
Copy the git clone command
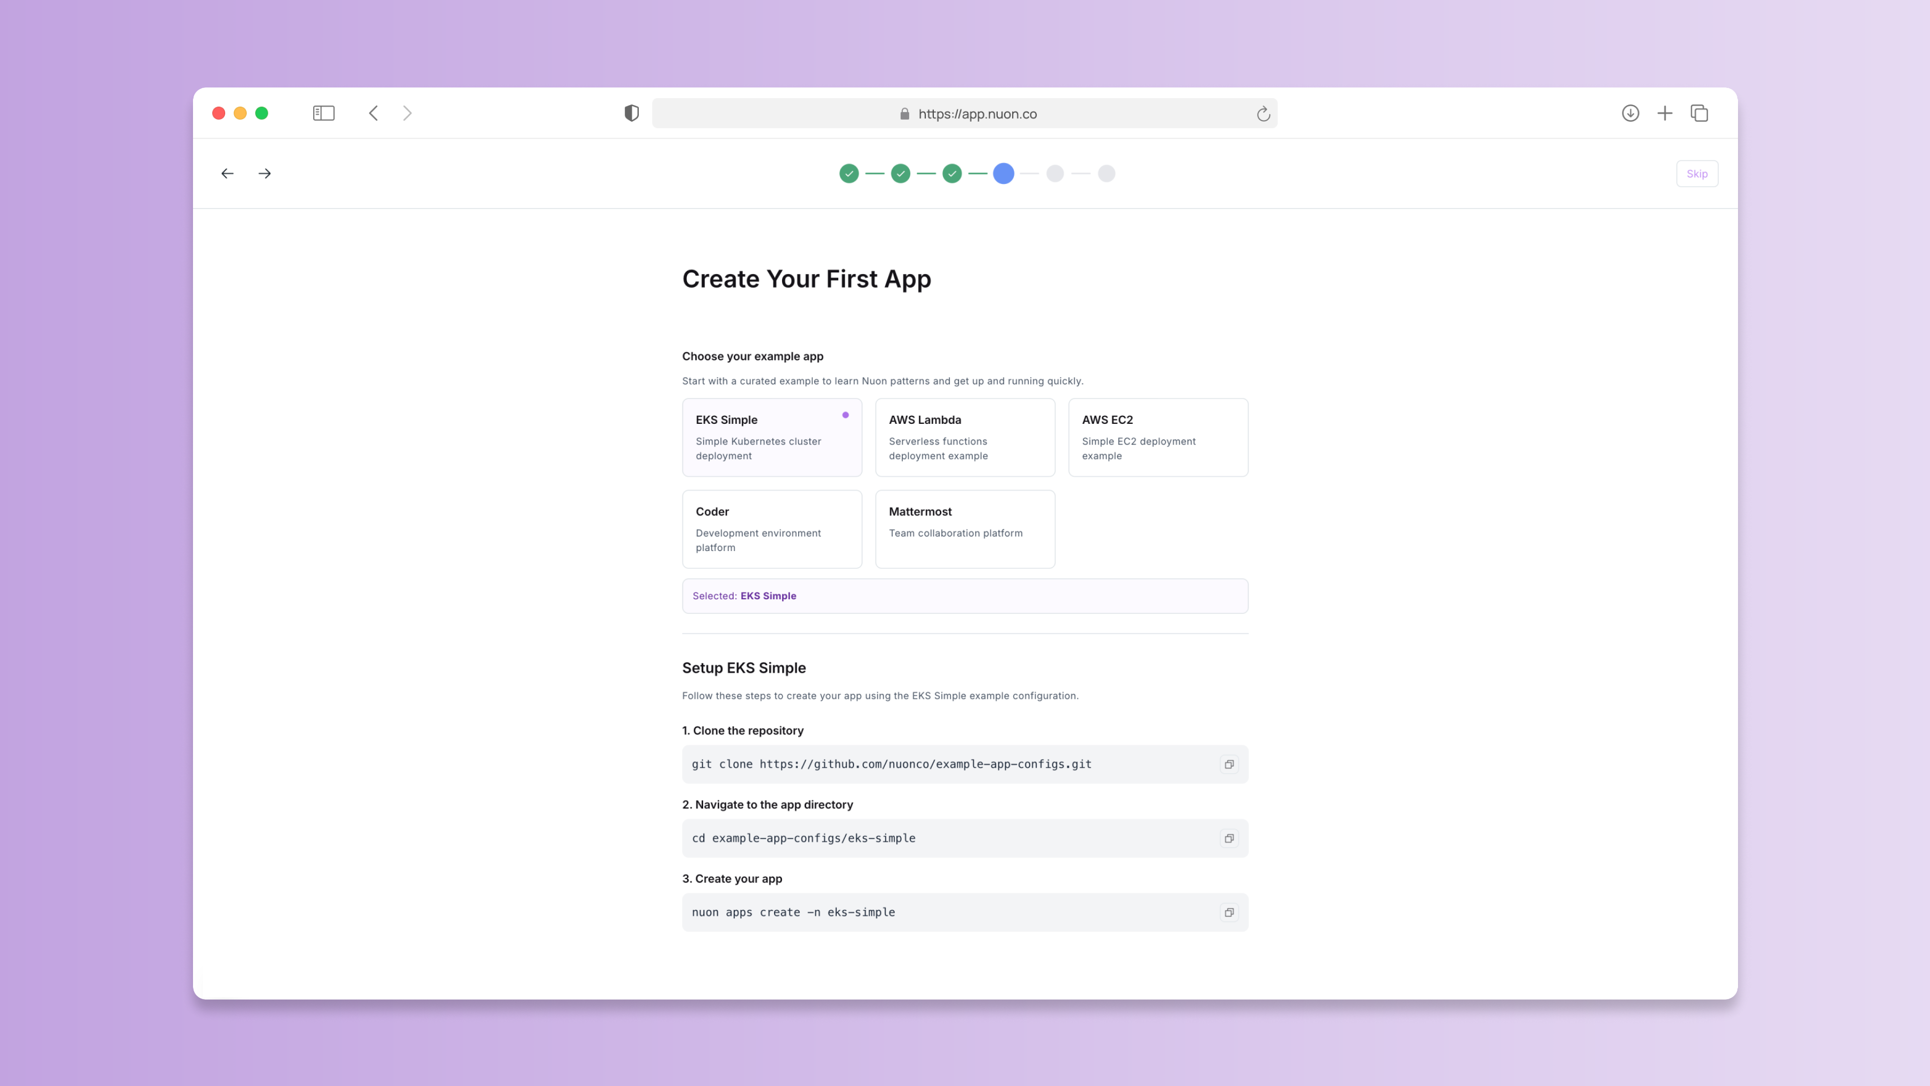[1229, 764]
